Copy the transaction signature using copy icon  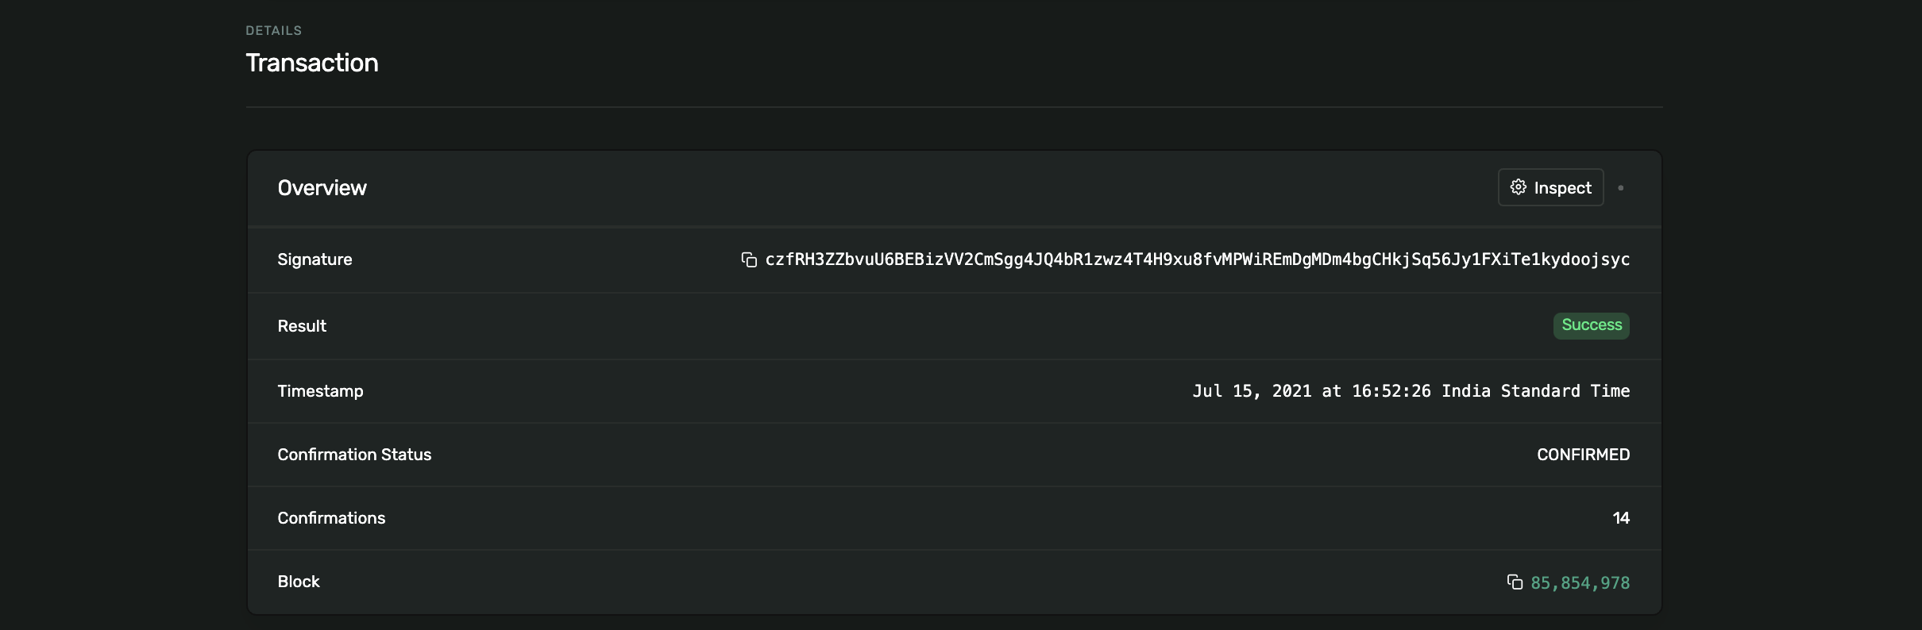click(748, 260)
